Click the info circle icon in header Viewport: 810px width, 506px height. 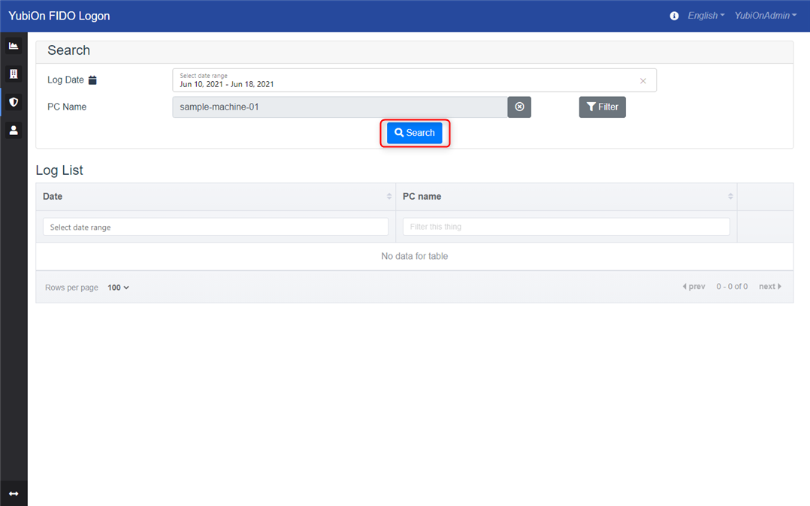pos(674,16)
